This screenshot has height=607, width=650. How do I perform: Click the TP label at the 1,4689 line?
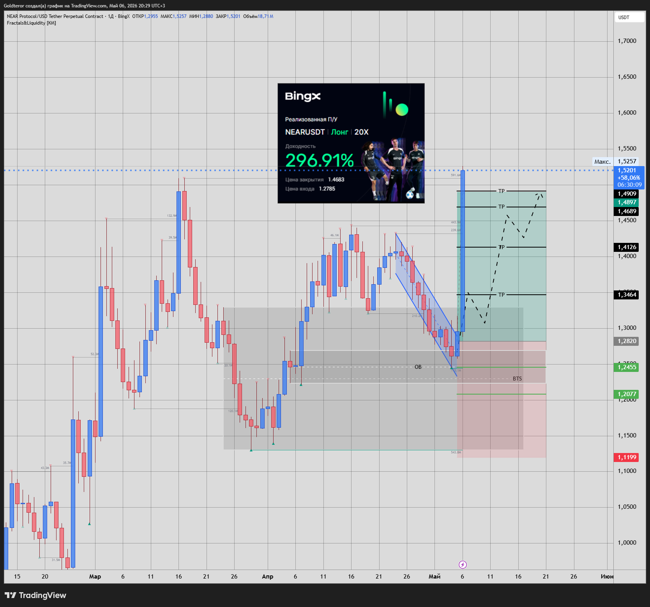502,207
